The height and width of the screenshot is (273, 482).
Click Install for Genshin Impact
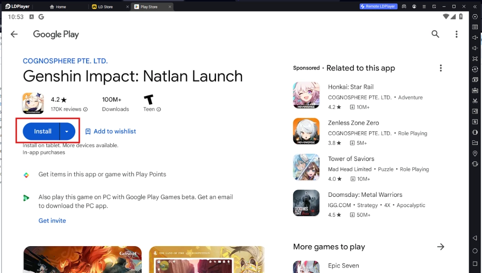click(41, 131)
